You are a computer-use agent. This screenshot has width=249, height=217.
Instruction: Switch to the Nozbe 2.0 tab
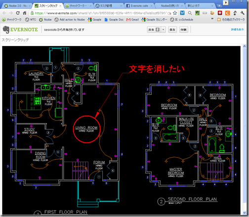coord(16,6)
